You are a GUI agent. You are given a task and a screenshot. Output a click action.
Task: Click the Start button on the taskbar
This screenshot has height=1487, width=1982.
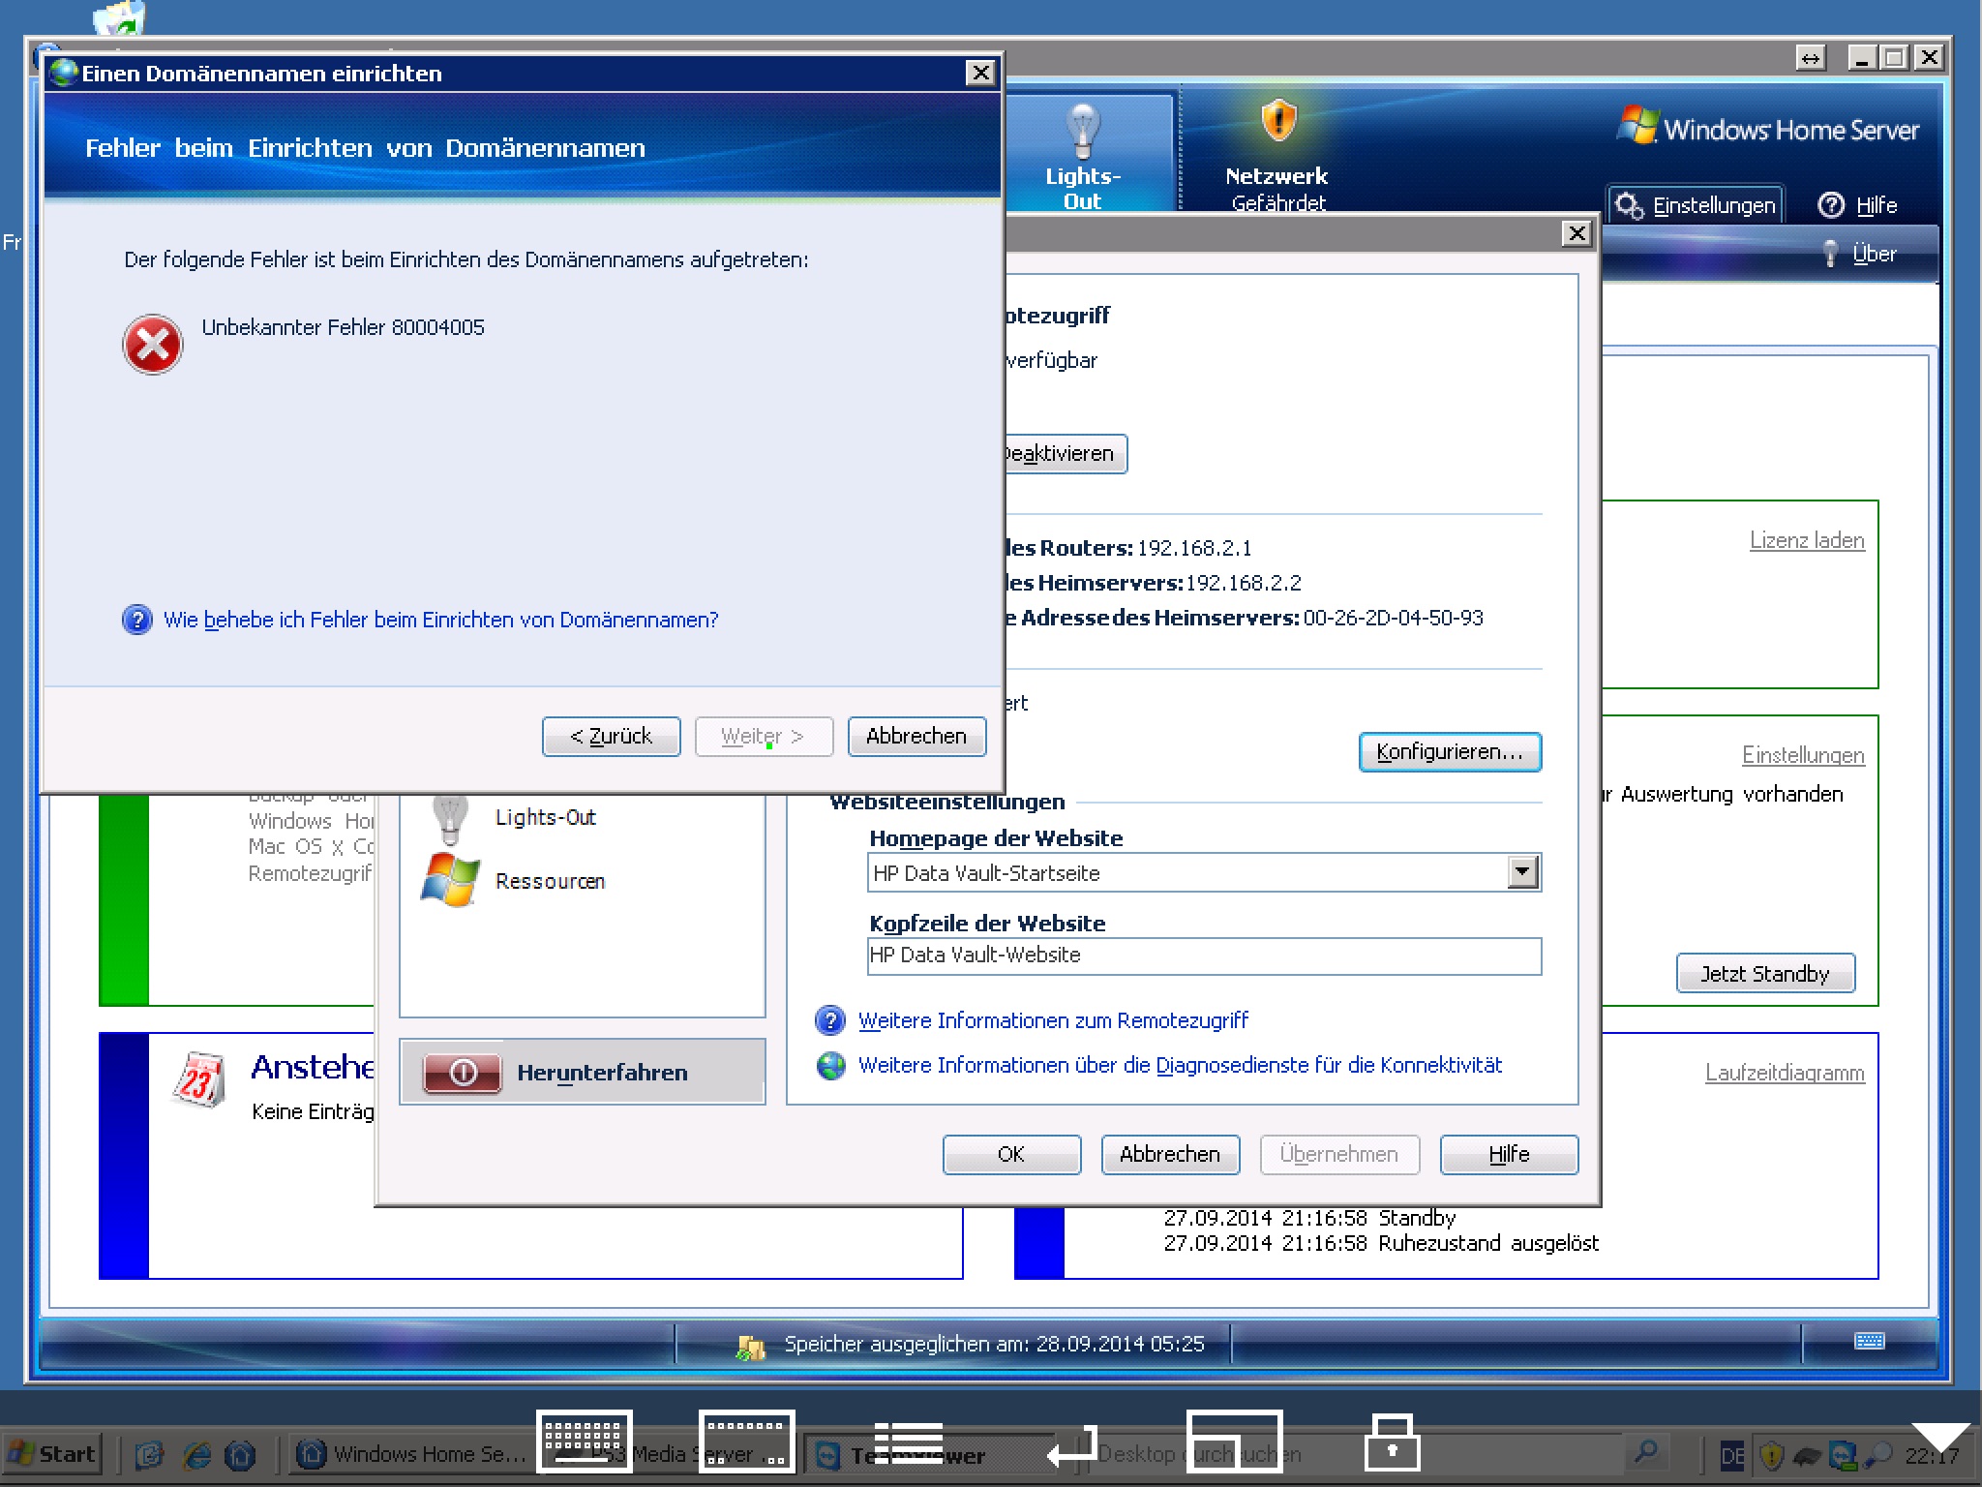pos(52,1454)
